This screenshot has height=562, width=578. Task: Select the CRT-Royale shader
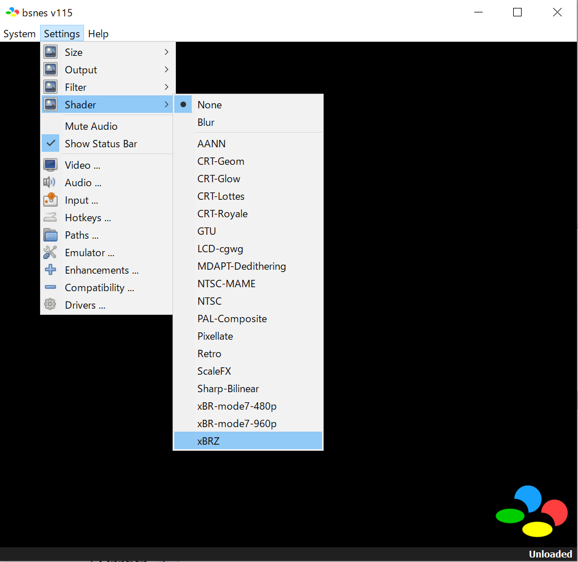click(x=248, y=213)
